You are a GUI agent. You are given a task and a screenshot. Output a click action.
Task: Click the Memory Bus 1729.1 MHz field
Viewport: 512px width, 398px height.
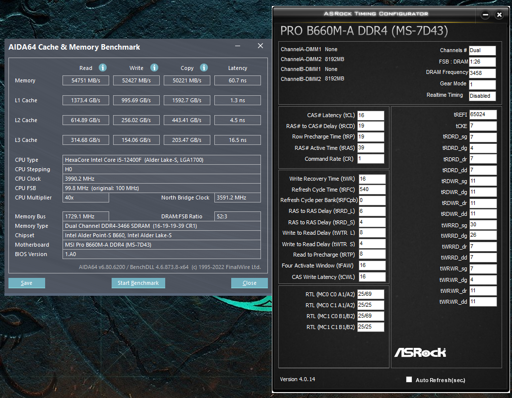pos(86,216)
